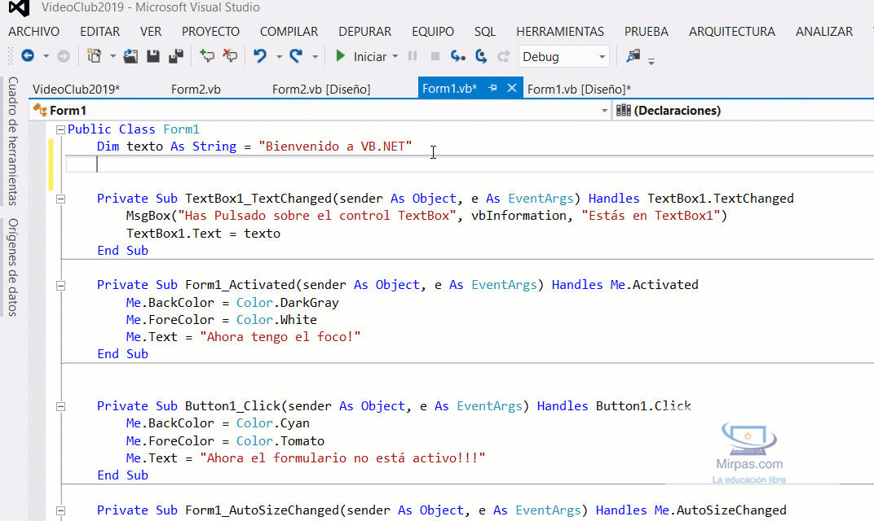Image resolution: width=874 pixels, height=521 pixels.
Task: Click the Color.Tomato code line
Action: pyautogui.click(x=225, y=441)
